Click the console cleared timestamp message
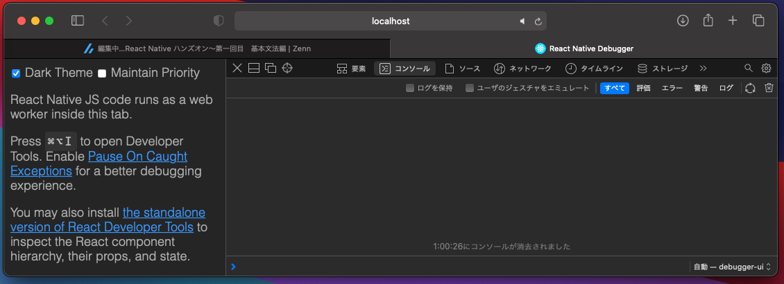Screen dimensions: 784x284 (x=502, y=247)
